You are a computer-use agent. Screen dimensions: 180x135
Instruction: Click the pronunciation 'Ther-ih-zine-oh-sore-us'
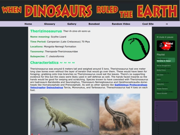click(x=77, y=31)
